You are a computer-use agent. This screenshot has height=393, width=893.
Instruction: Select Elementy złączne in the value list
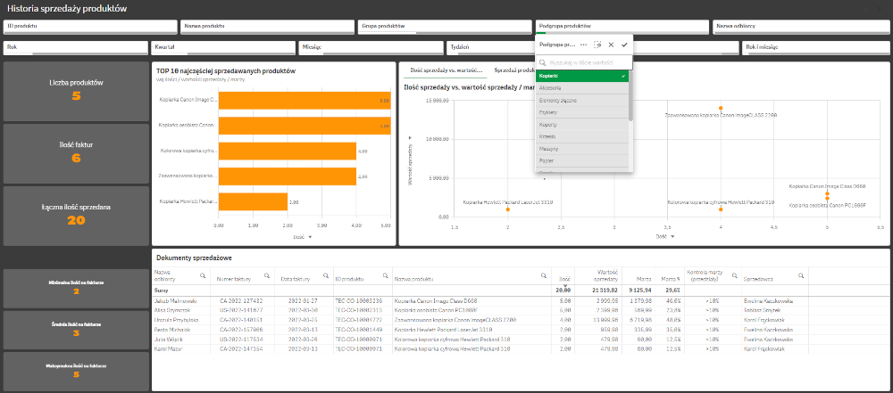pos(582,100)
